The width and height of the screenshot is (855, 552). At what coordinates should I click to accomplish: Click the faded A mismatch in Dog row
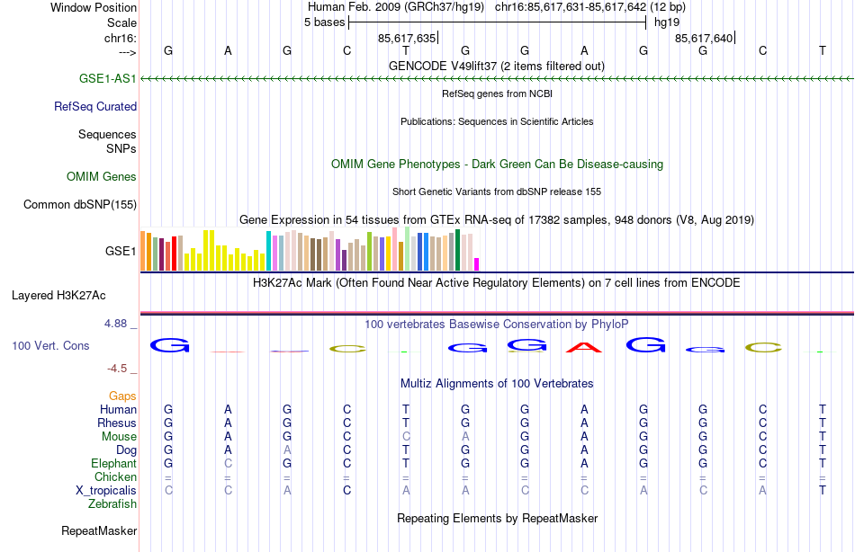(x=287, y=450)
